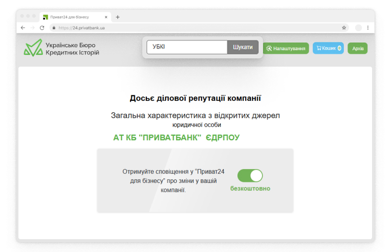The height and width of the screenshot is (252, 391).
Task: Click the browser forward arrow
Action: pos(32,28)
